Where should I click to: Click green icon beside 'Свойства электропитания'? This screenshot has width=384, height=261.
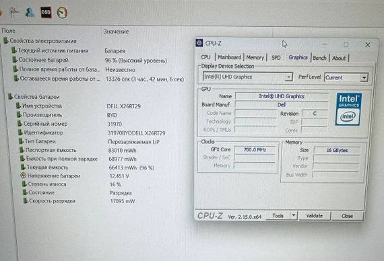point(6,40)
